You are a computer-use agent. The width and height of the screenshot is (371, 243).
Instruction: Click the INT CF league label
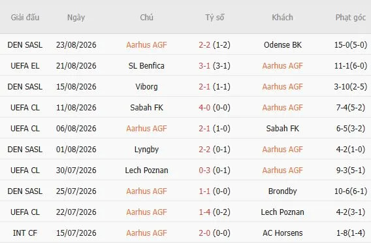tap(25, 233)
